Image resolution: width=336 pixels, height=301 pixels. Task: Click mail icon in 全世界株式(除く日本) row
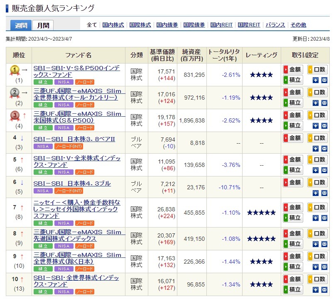coord(324,267)
